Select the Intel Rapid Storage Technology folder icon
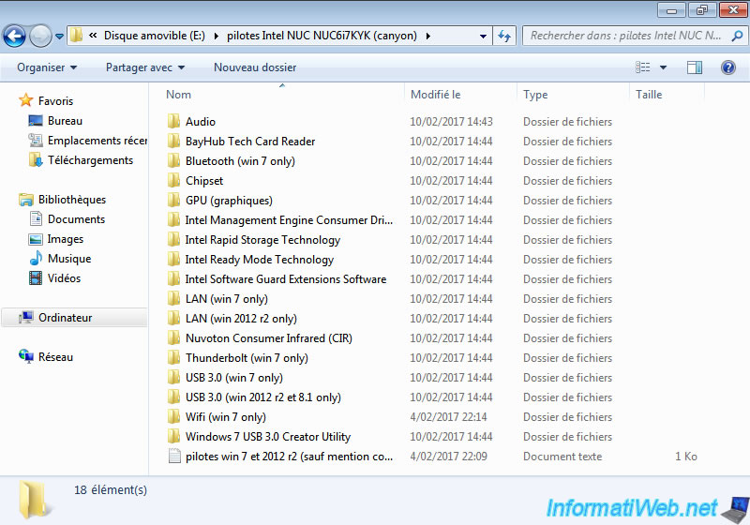 [174, 240]
